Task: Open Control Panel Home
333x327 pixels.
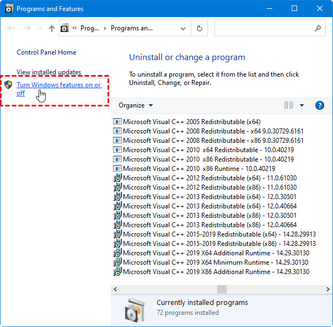Action: click(x=46, y=52)
